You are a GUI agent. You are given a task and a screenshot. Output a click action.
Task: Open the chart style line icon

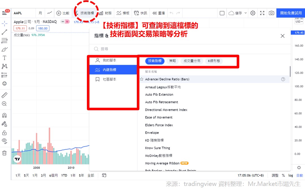(50, 13)
